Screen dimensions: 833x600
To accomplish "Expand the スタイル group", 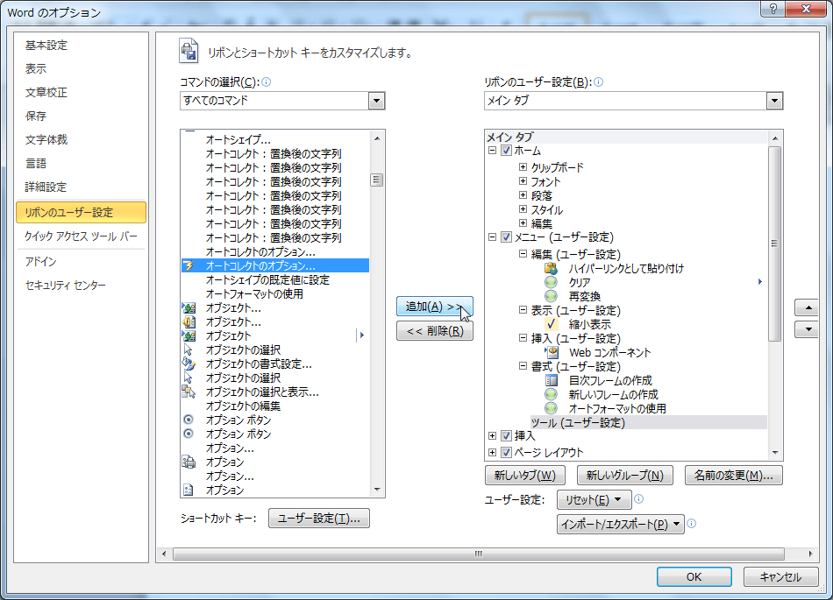I will pyautogui.click(x=523, y=209).
